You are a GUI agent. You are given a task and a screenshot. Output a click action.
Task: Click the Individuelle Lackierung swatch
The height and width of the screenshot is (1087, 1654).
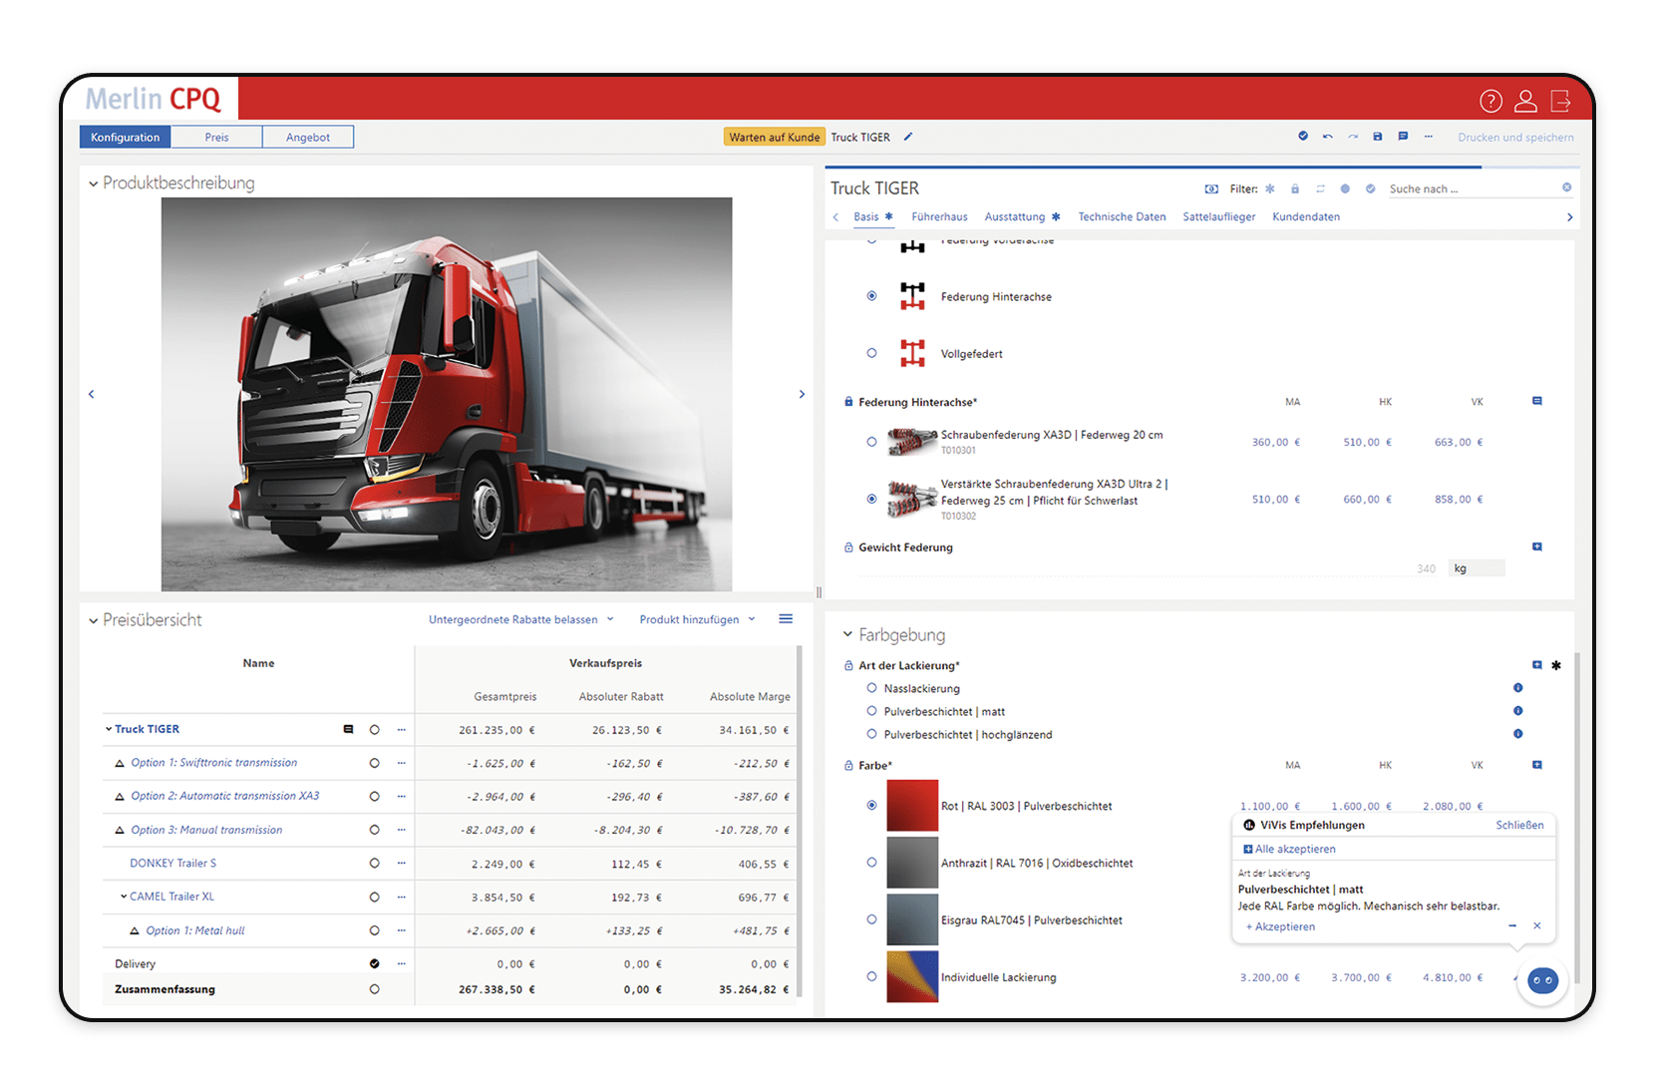(912, 976)
